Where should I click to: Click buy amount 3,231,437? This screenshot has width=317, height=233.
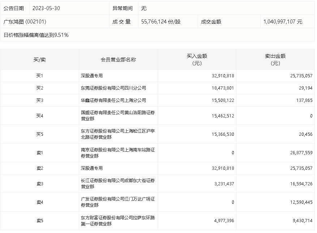(x=224, y=184)
